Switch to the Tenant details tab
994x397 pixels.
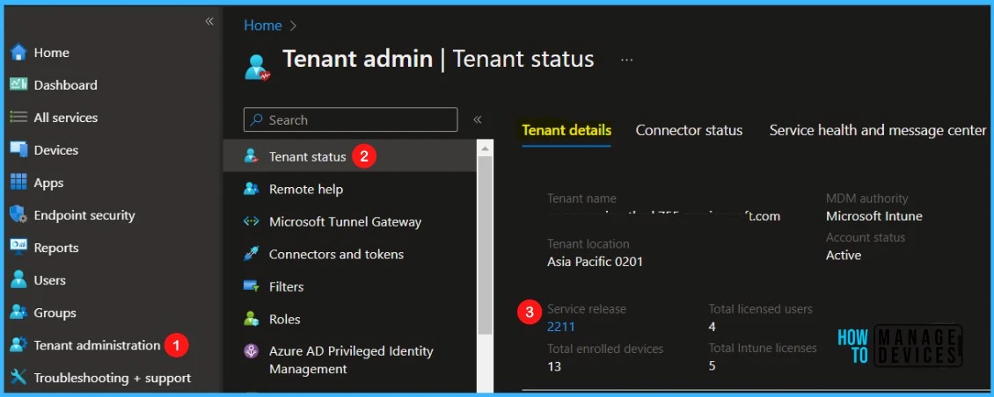pyautogui.click(x=566, y=131)
